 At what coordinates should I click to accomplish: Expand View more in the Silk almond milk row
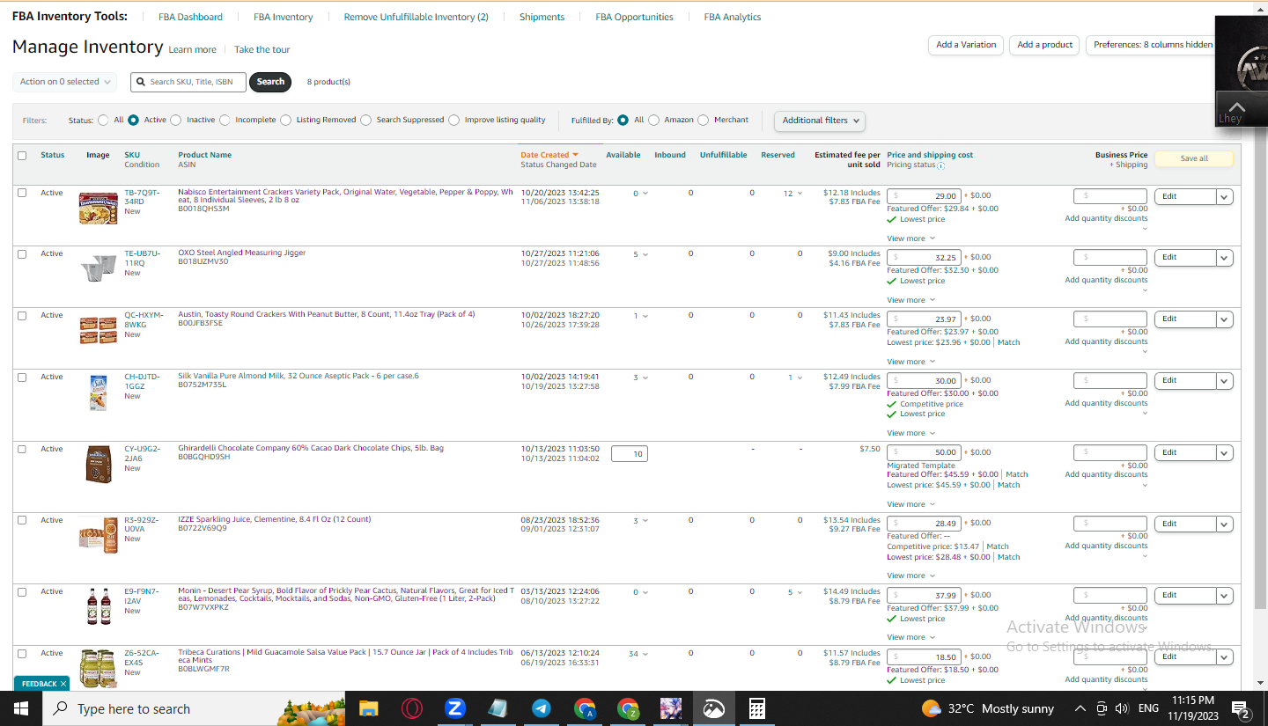[x=910, y=433]
